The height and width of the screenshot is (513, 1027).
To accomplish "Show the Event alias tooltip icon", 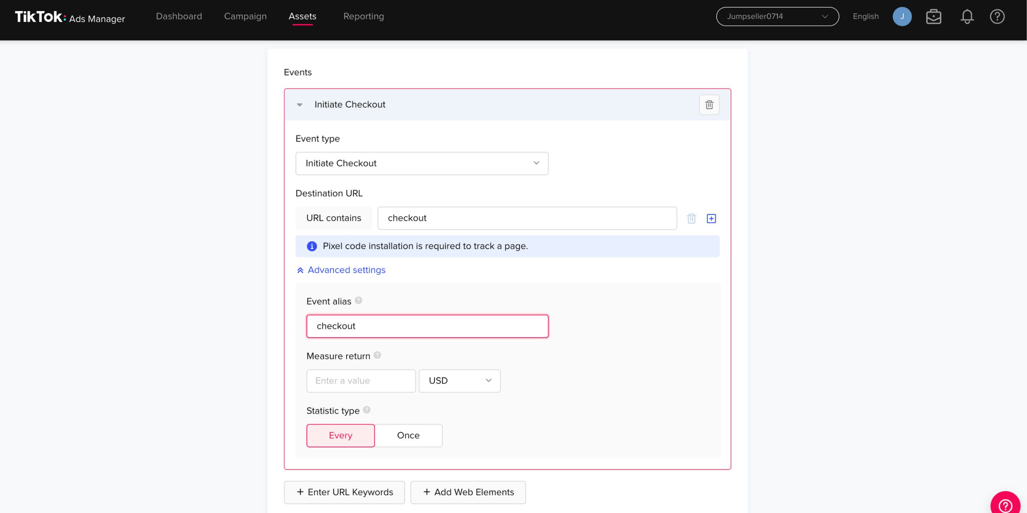I will coord(359,301).
